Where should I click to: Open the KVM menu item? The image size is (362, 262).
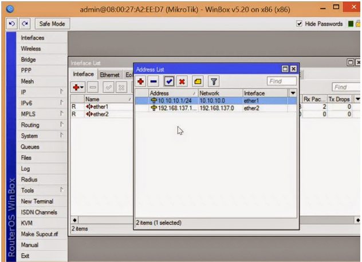[42, 223]
